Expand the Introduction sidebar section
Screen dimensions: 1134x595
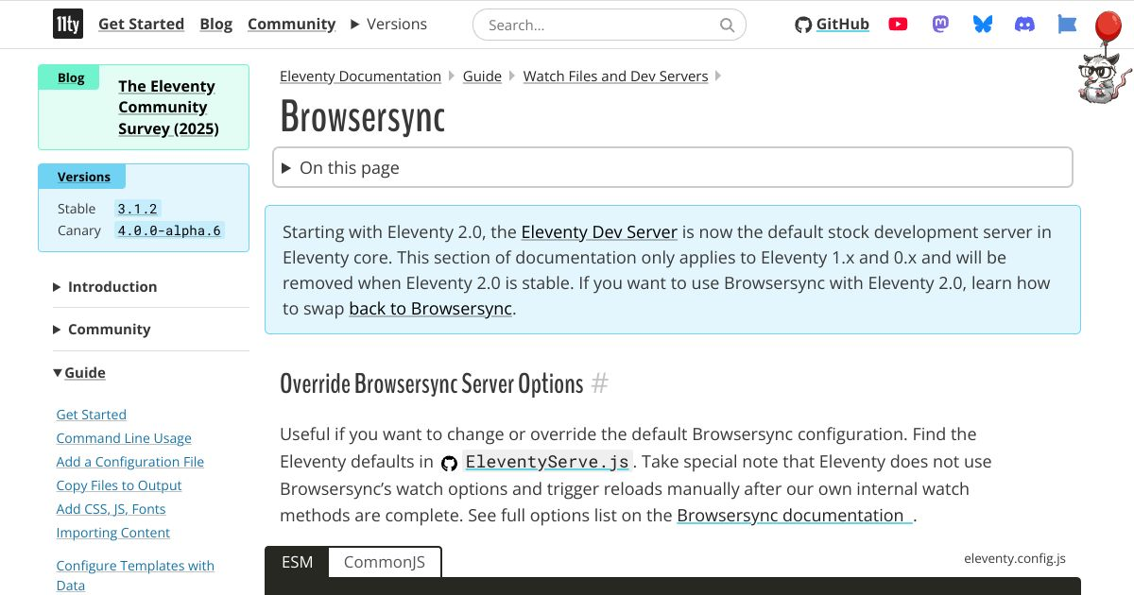pyautogui.click(x=112, y=287)
